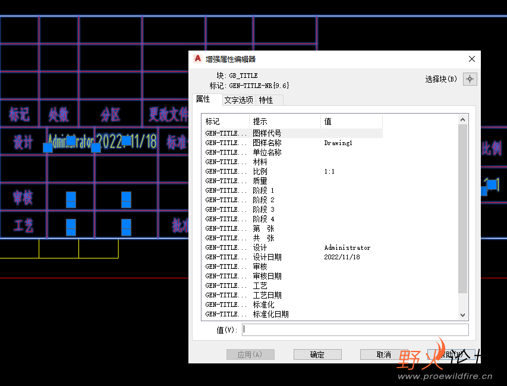507x386 pixels.
Task: Click the 工艺 label in title block
Action: [x=23, y=225]
